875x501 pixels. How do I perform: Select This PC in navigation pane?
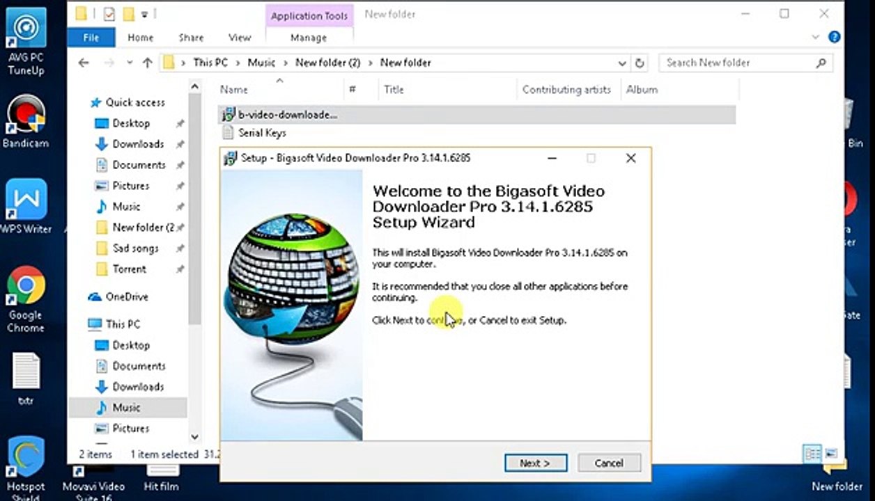point(122,324)
